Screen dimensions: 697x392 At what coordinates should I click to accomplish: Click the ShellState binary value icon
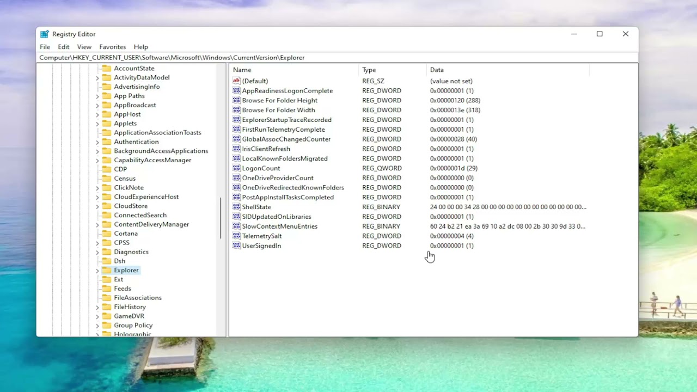point(236,207)
